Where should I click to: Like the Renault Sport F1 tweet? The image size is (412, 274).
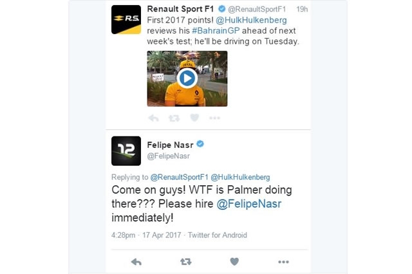pos(194,118)
